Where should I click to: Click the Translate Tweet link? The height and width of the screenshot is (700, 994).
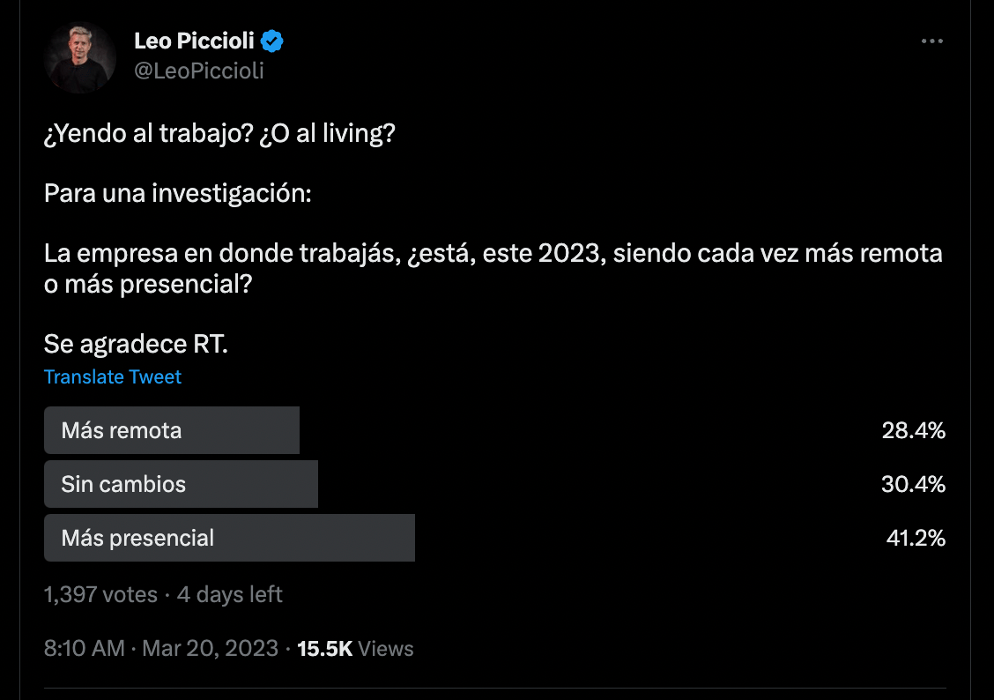pyautogui.click(x=113, y=377)
